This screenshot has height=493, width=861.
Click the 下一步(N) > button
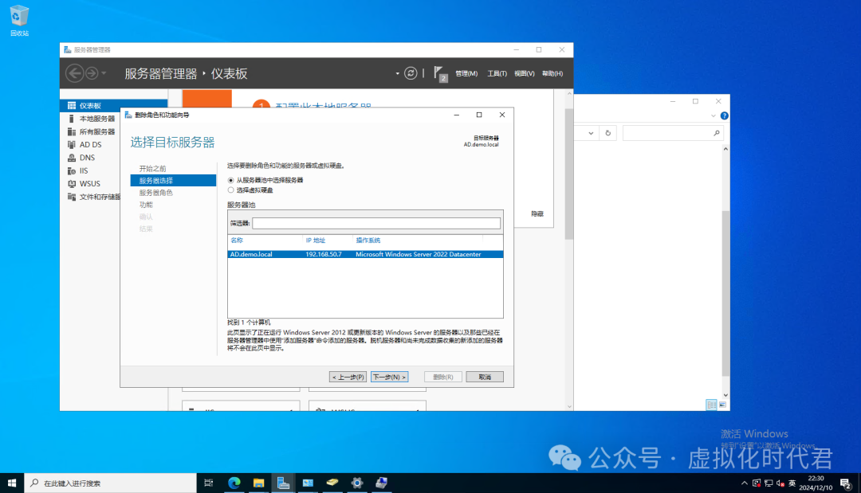coord(389,377)
